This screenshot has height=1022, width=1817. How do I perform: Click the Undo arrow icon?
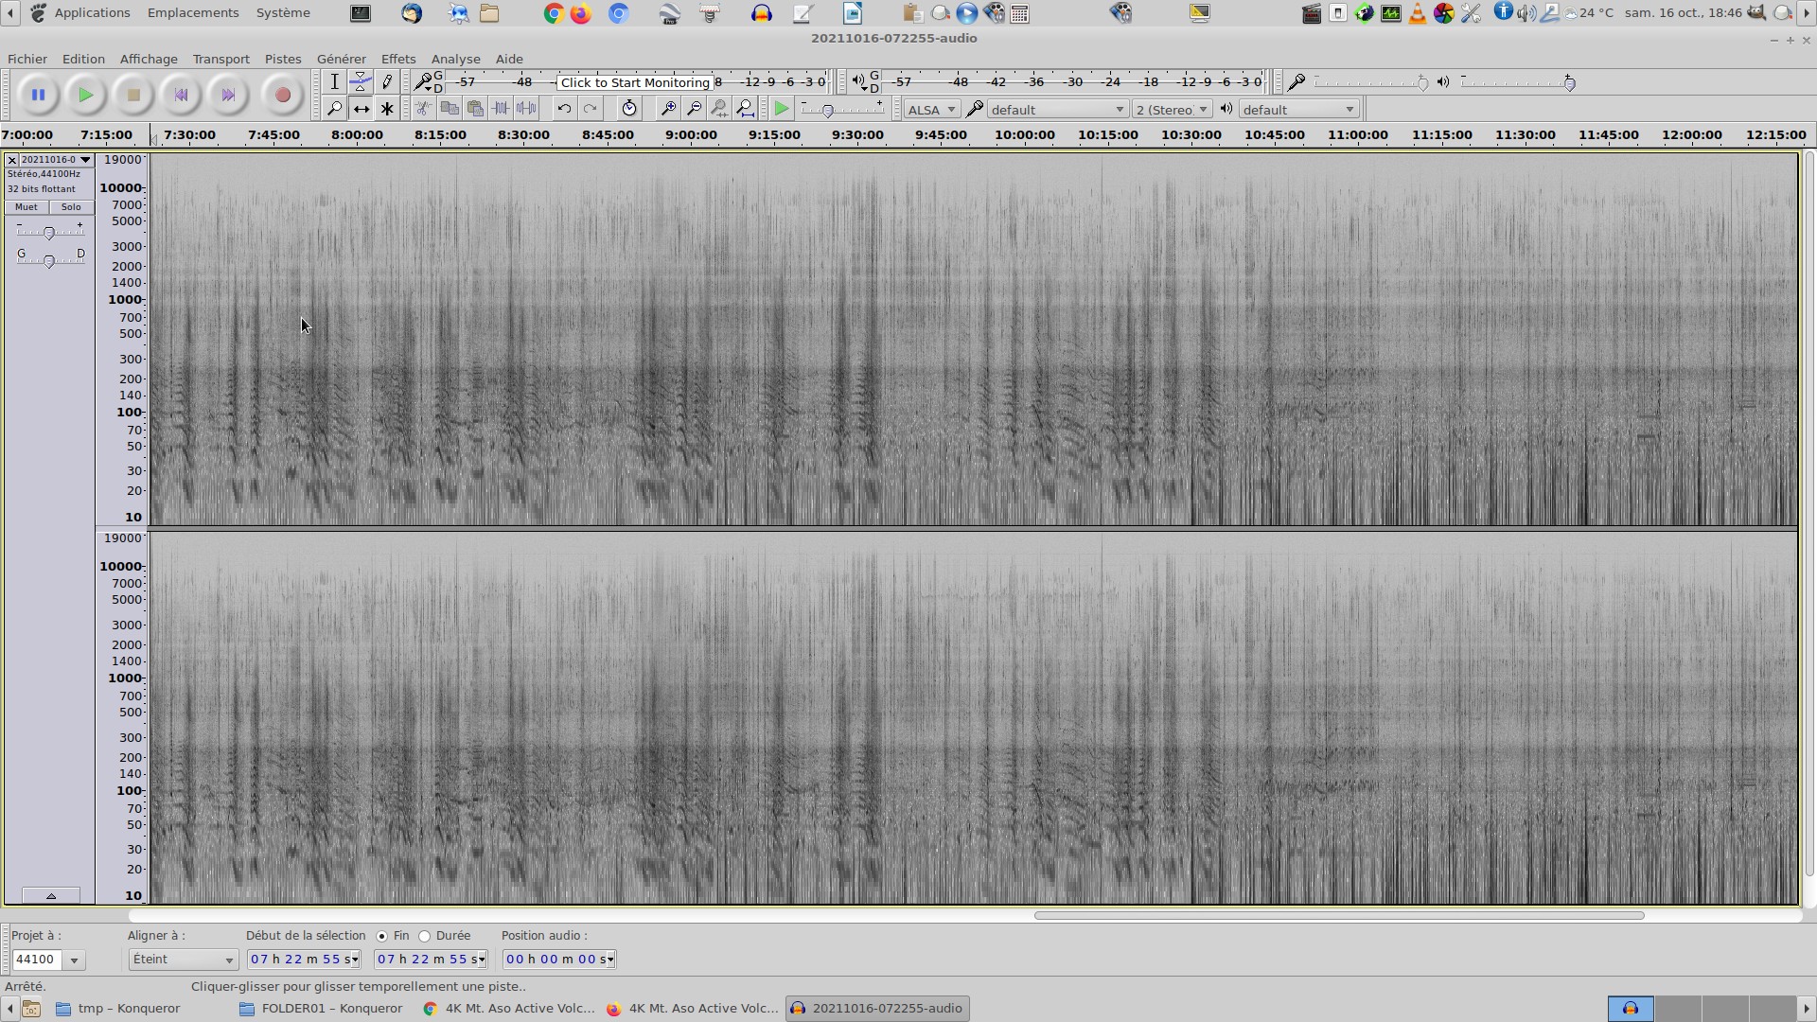coord(564,110)
